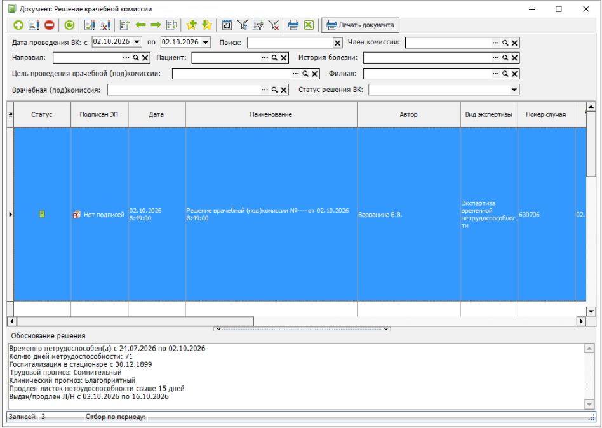The width and height of the screenshot is (602, 428).
Task: Open the end date 'по' calendar dropdown
Action: (206, 42)
